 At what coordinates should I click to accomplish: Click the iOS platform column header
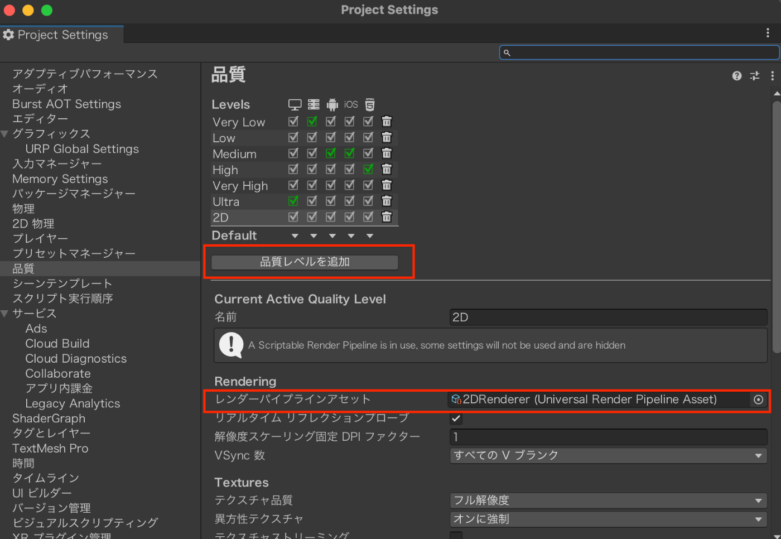click(x=351, y=104)
